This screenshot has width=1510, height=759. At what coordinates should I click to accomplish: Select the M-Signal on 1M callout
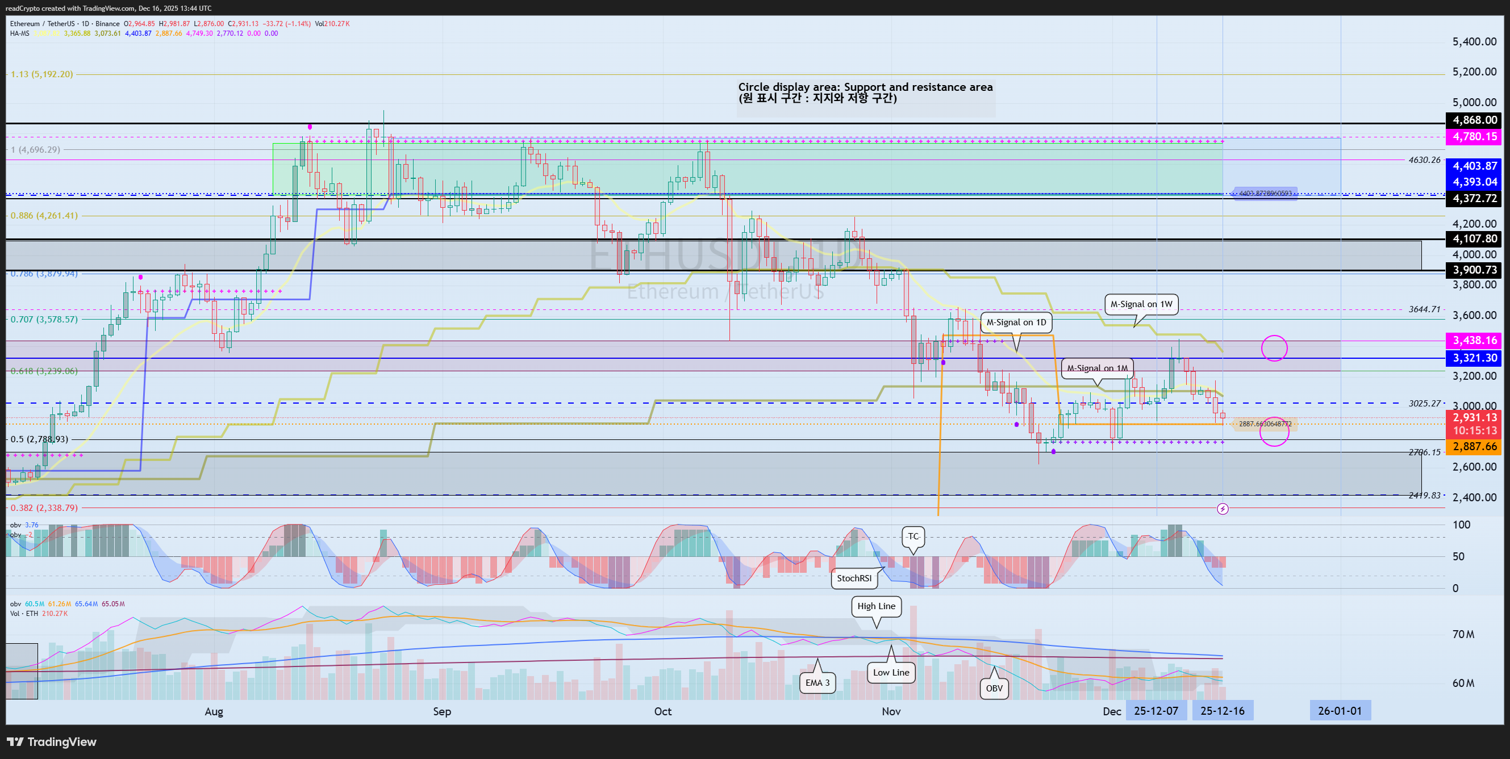pyautogui.click(x=1097, y=368)
